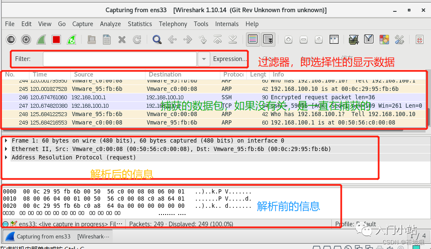Open display filters dialog icon
The image size is (431, 249).
click(369, 40)
